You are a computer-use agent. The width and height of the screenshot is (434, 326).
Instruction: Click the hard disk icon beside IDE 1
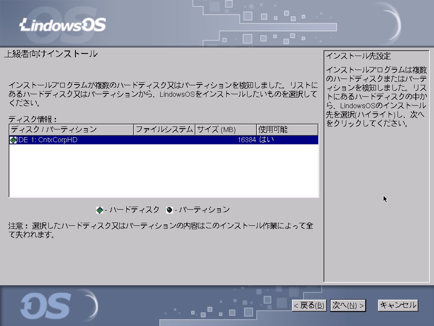pos(13,140)
